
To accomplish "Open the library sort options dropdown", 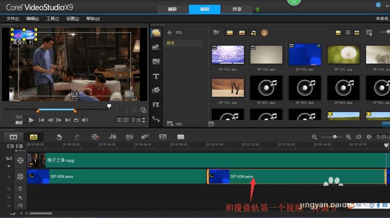I will coord(369,33).
